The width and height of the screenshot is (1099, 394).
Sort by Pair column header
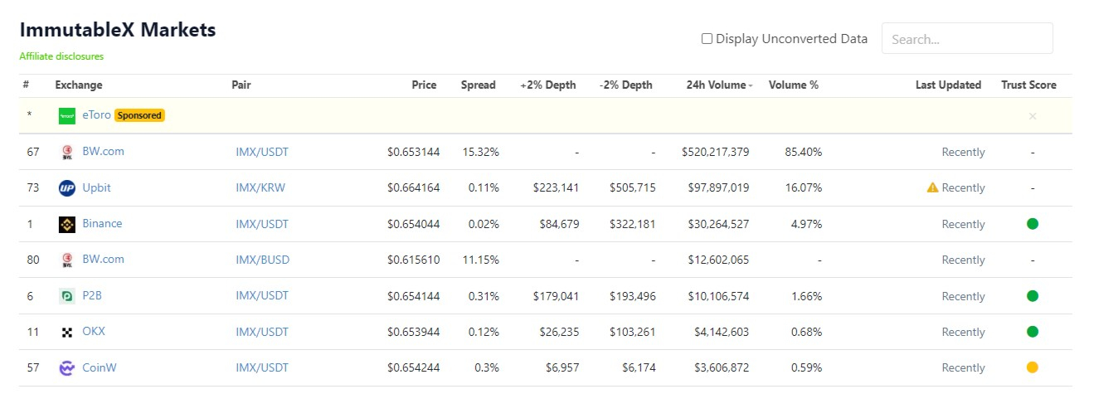(241, 85)
